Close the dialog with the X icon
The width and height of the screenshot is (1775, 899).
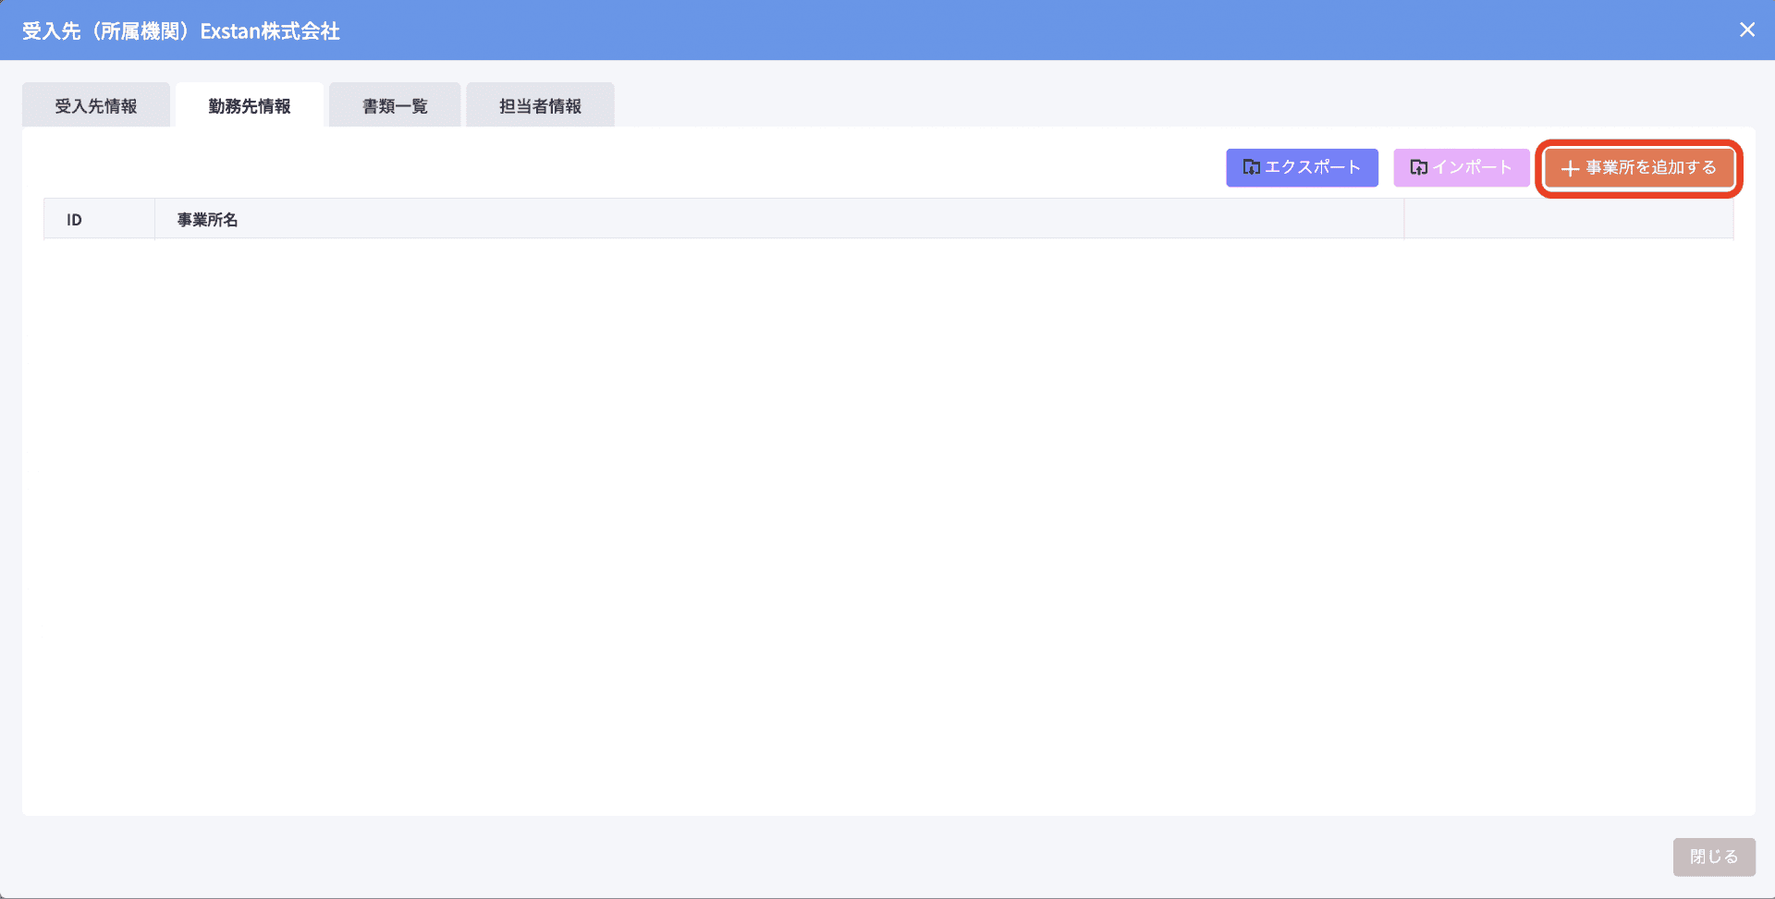pyautogui.click(x=1746, y=30)
